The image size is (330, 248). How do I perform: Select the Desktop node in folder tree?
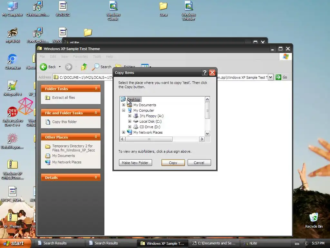tap(133, 99)
